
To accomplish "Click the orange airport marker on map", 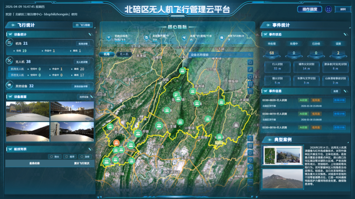I will 116,143.
